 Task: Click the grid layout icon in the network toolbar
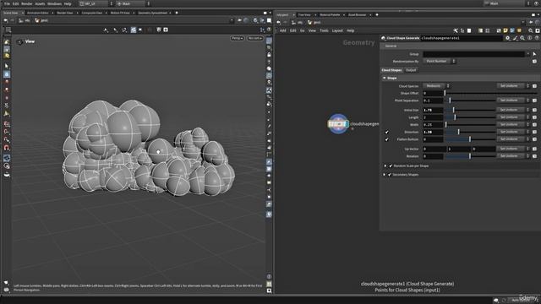(x=488, y=30)
